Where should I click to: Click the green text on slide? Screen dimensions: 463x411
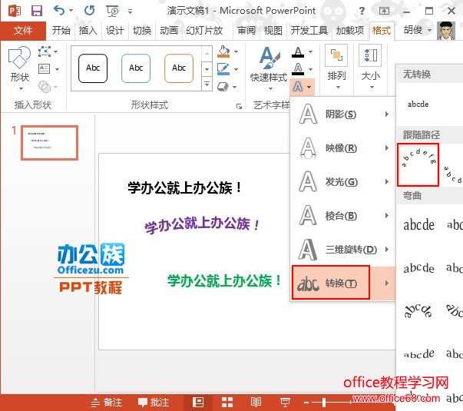point(224,280)
